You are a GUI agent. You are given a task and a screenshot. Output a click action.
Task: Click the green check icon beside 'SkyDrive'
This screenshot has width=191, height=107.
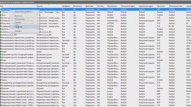[x=1, y=29]
